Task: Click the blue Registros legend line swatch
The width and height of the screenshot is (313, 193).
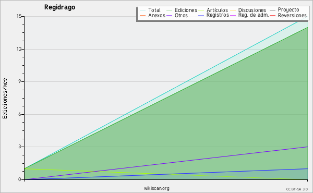Action: [x=201, y=15]
